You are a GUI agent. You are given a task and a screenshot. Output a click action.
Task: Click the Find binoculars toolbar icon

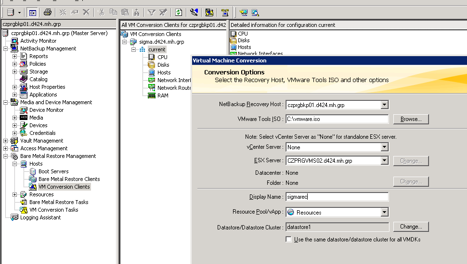(x=136, y=12)
